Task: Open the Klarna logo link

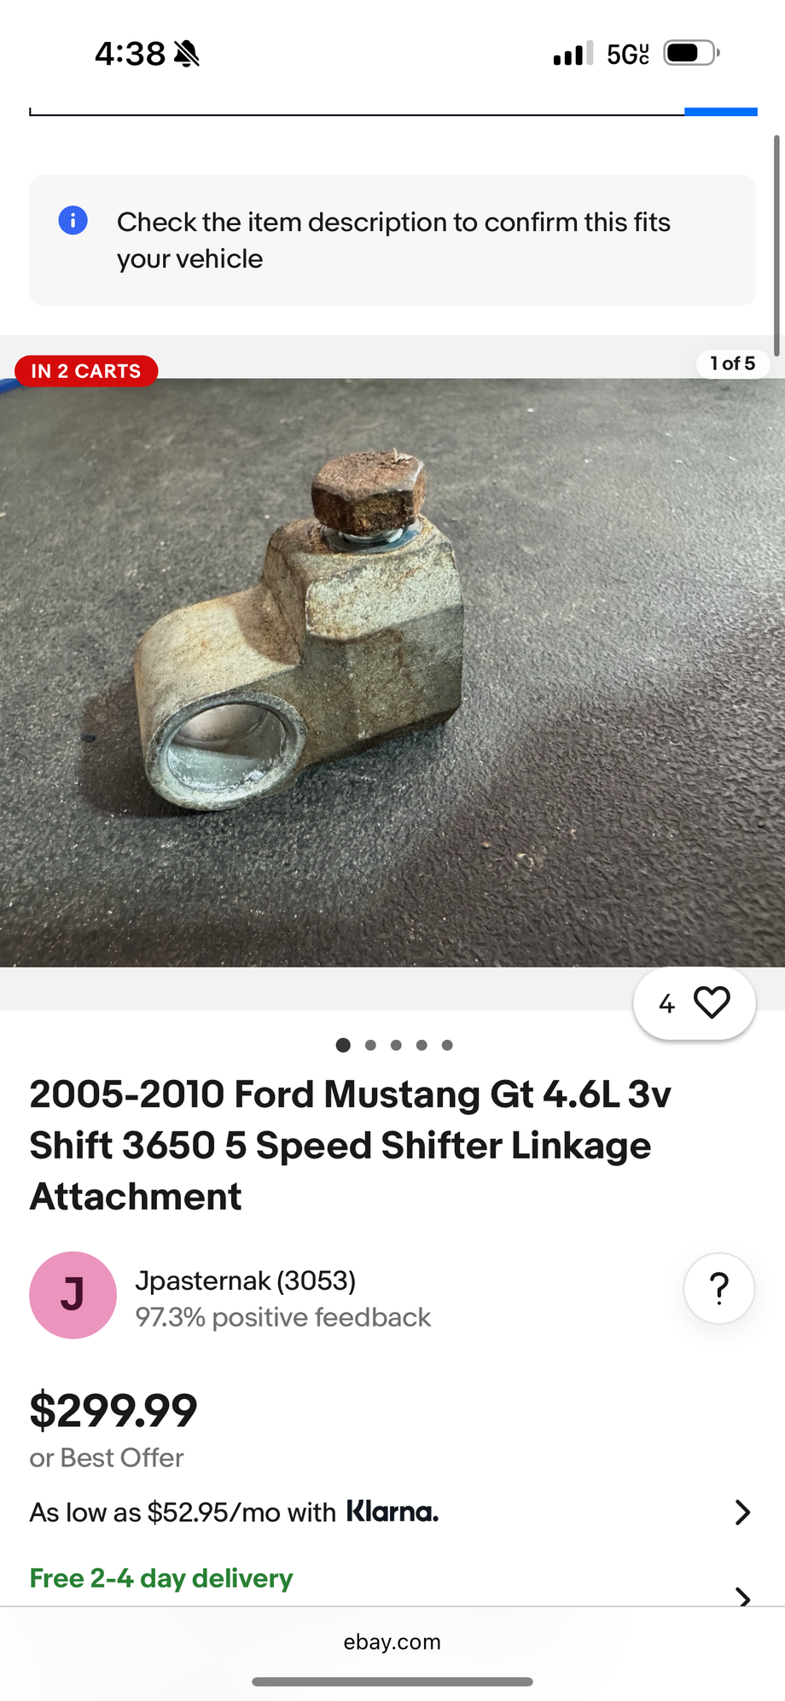Action: pos(392,1512)
